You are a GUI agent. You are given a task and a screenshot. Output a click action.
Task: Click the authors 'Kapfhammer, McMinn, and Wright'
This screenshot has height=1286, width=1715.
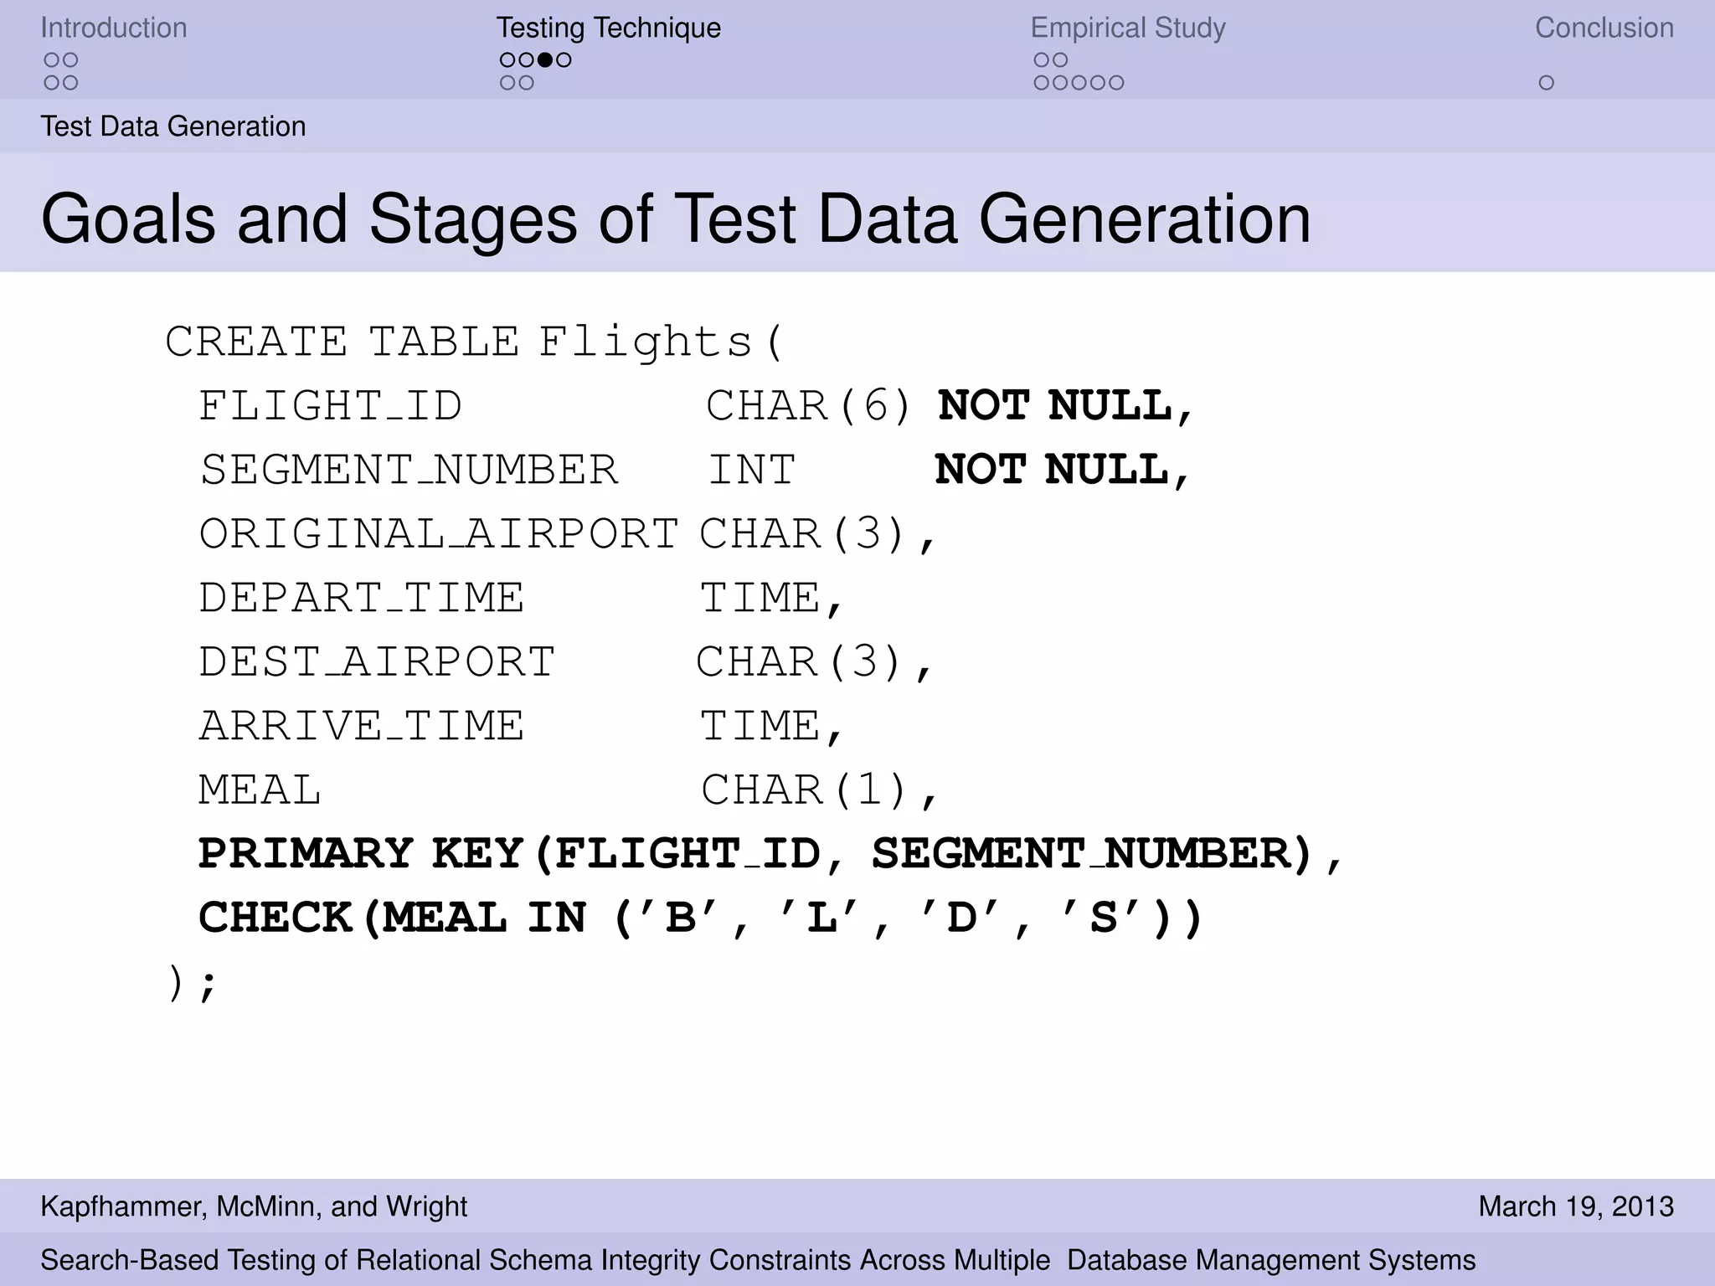point(254,1206)
